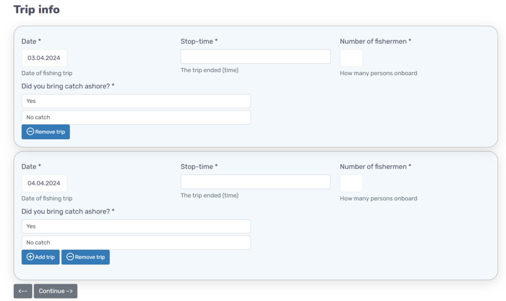Open the date field showing 04.04.2024

pos(44,183)
